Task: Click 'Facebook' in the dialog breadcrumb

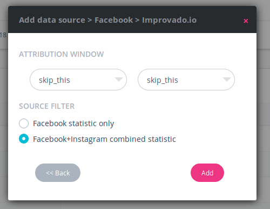Action: 114,20
